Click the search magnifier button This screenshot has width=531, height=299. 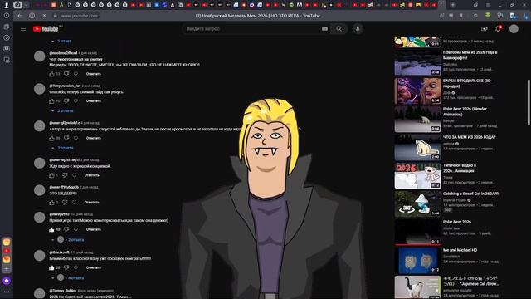339,29
